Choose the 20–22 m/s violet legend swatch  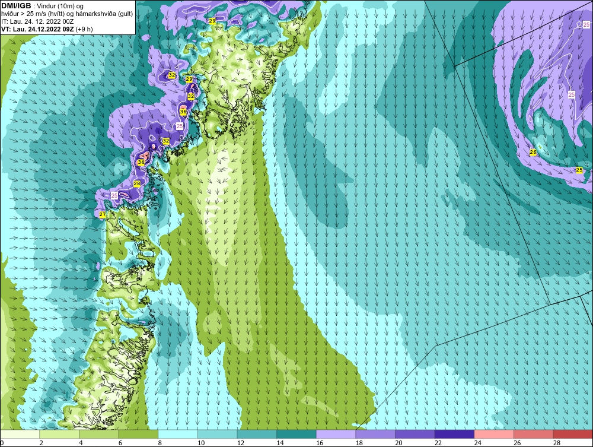pyautogui.click(x=415, y=434)
